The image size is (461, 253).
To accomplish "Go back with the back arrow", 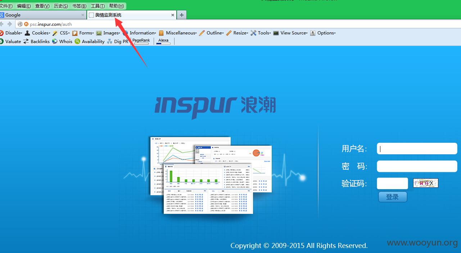I will click(1, 24).
